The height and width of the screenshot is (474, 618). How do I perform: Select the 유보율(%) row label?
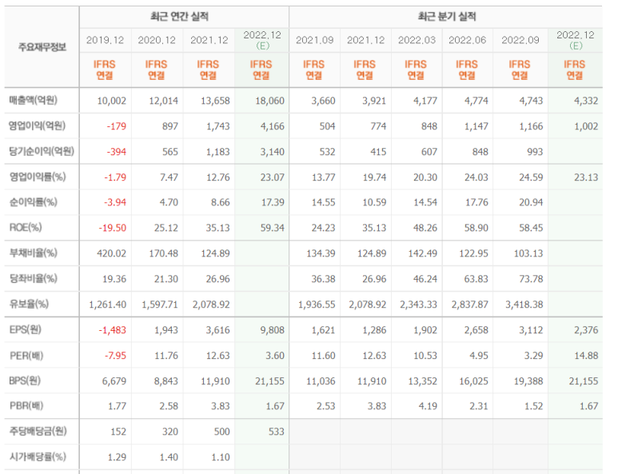pyautogui.click(x=29, y=305)
